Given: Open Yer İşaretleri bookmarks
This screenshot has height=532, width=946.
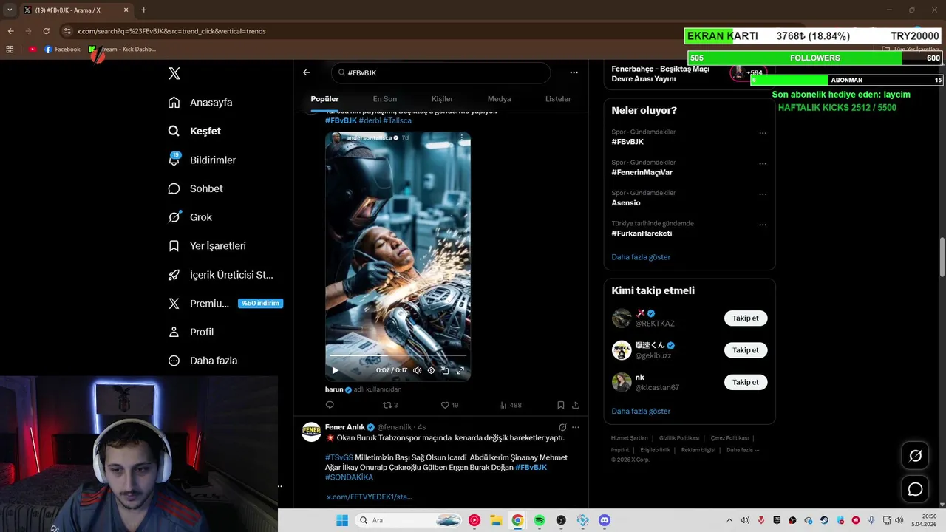Looking at the screenshot, I should [208, 246].
